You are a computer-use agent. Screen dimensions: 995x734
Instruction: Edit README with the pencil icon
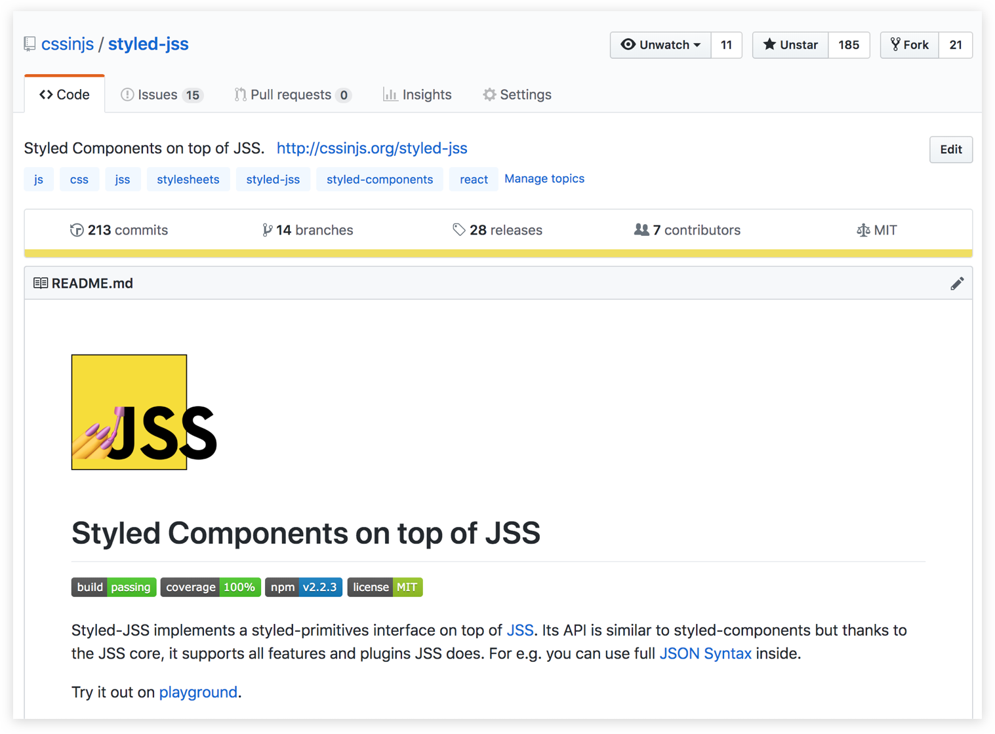point(957,283)
